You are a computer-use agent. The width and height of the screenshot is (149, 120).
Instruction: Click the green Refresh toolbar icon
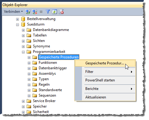(55, 12)
